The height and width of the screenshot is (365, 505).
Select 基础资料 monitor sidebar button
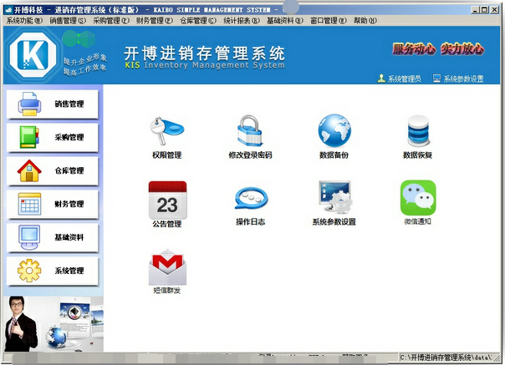[x=52, y=237]
